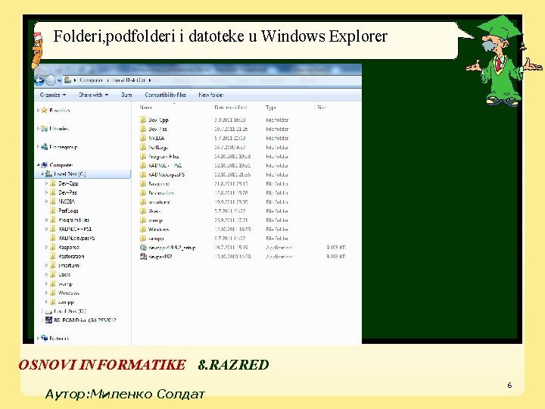Click the Computer icon in navigation pane
This screenshot has height=409, width=545.
(x=44, y=165)
